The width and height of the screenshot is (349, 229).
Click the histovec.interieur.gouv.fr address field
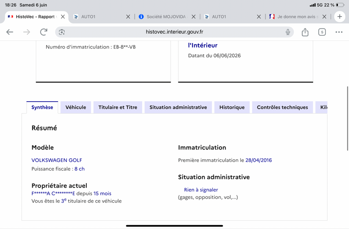click(174, 32)
